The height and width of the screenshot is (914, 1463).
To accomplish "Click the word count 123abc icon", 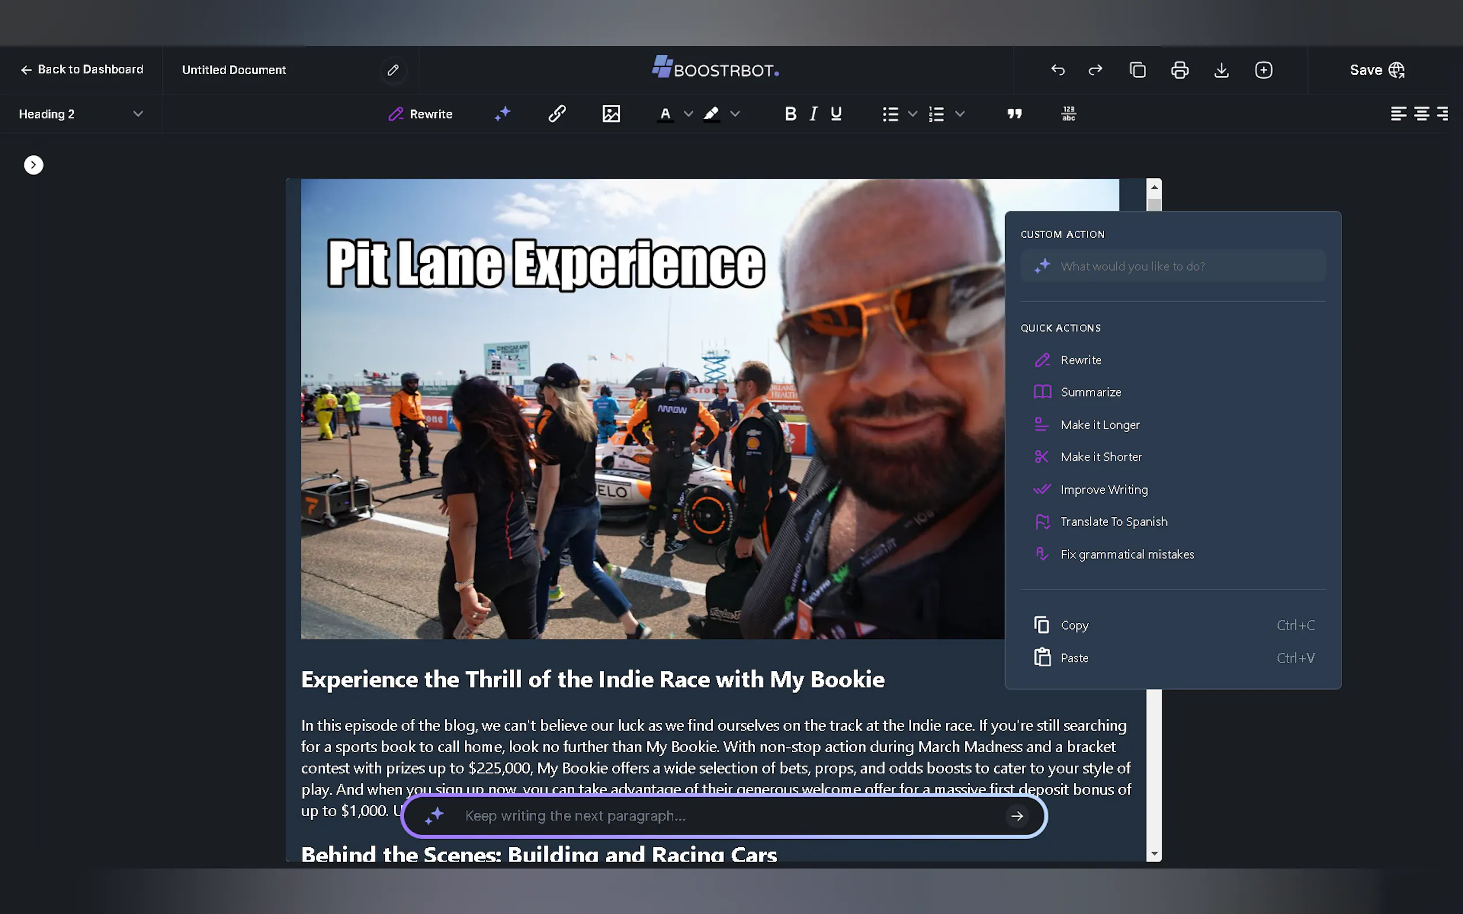I will (x=1068, y=113).
